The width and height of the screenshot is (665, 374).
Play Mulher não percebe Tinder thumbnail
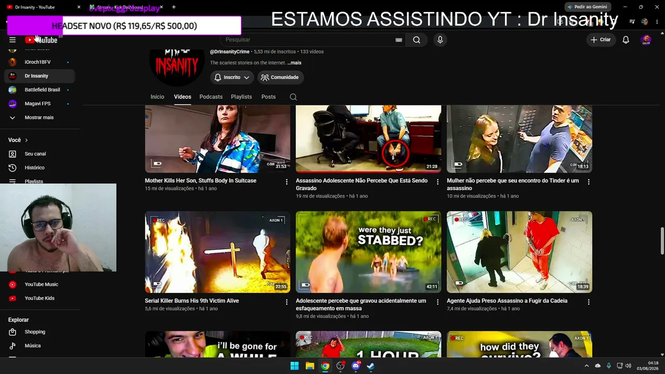click(520, 139)
